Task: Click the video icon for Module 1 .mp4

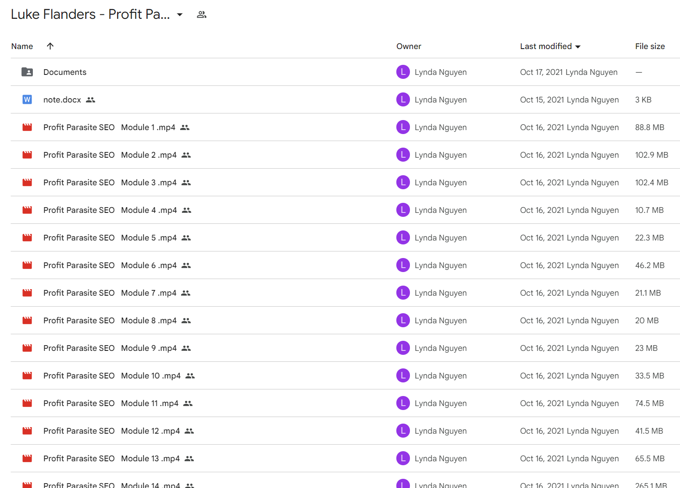Action: 27,127
